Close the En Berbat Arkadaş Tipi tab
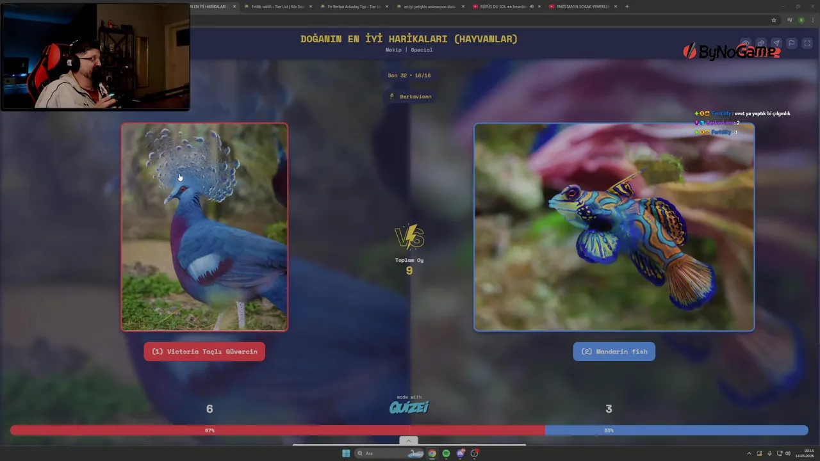The width and height of the screenshot is (820, 461). [x=386, y=6]
